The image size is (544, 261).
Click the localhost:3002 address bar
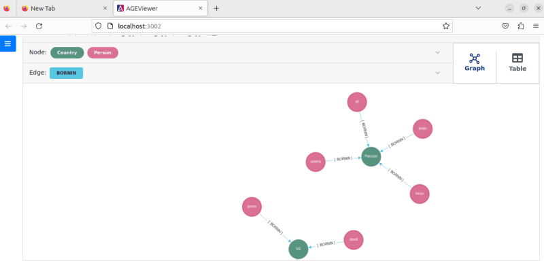272,26
